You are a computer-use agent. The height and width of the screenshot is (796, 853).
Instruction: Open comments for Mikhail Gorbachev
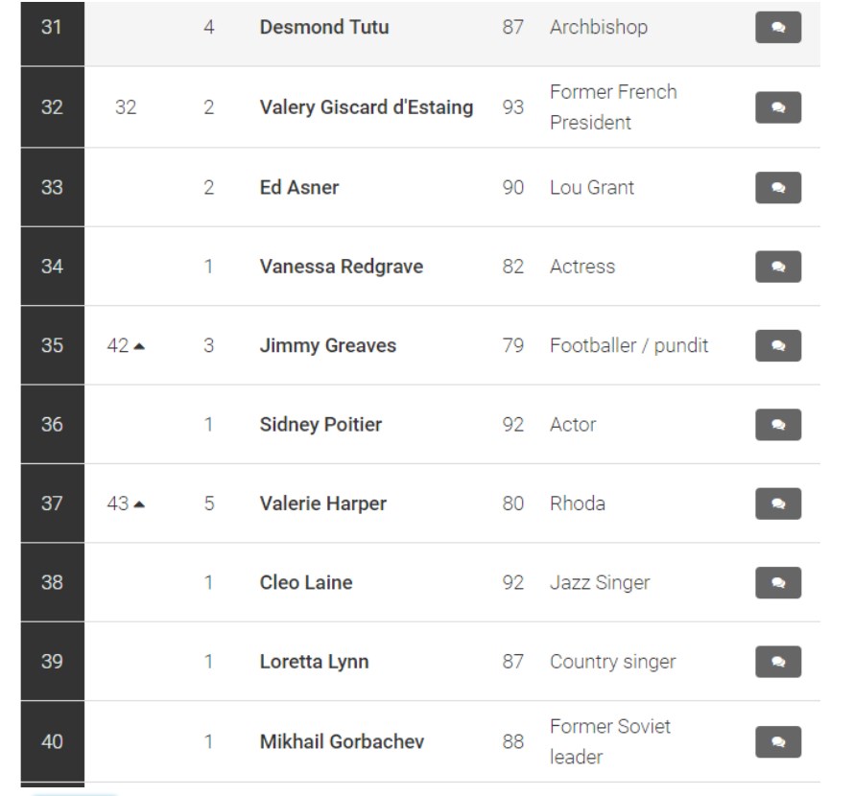click(x=777, y=741)
